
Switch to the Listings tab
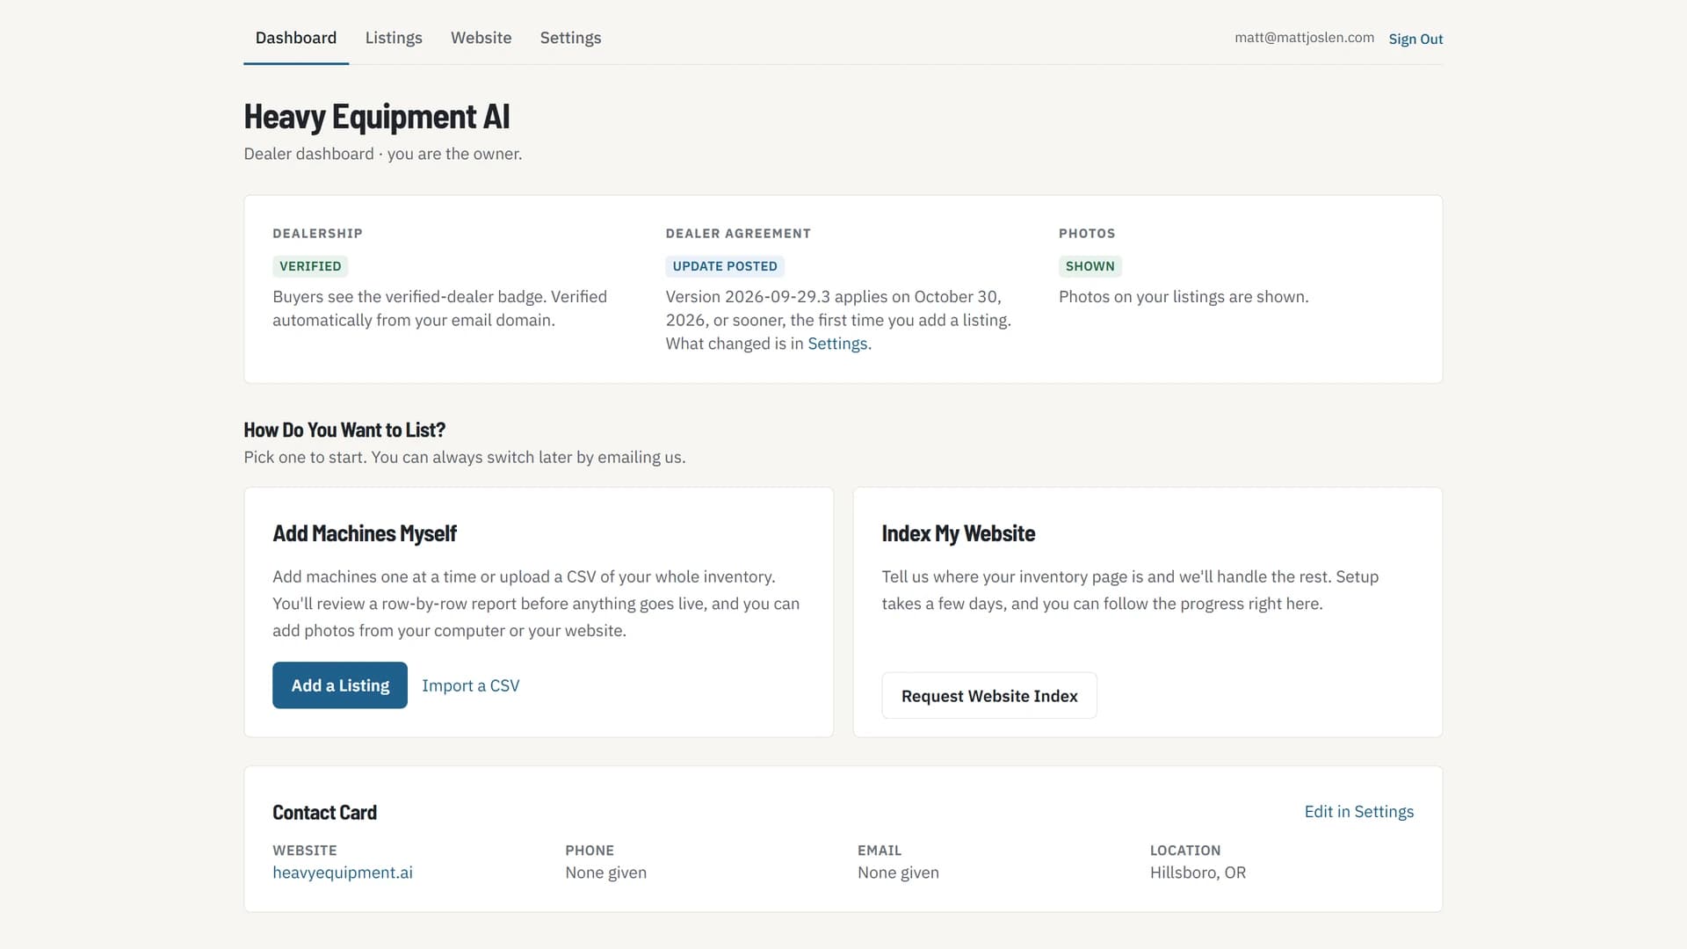tap(394, 38)
